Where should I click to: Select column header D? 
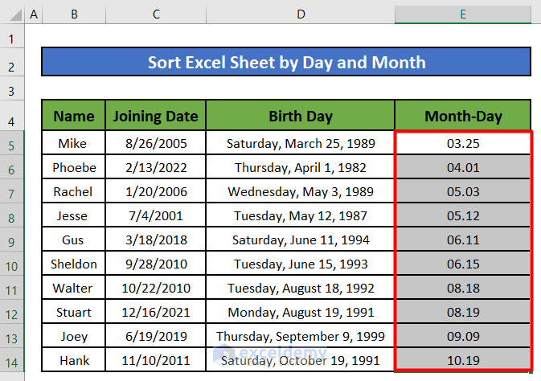tap(300, 14)
